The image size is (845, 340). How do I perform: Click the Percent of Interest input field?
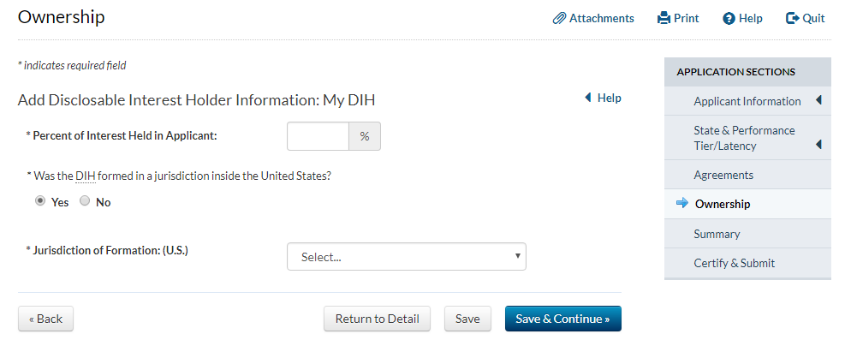[318, 136]
